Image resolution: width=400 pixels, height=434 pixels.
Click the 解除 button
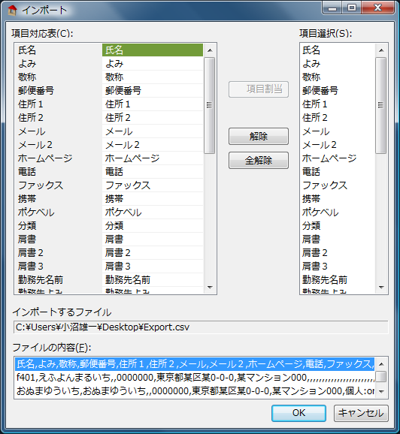tap(259, 136)
